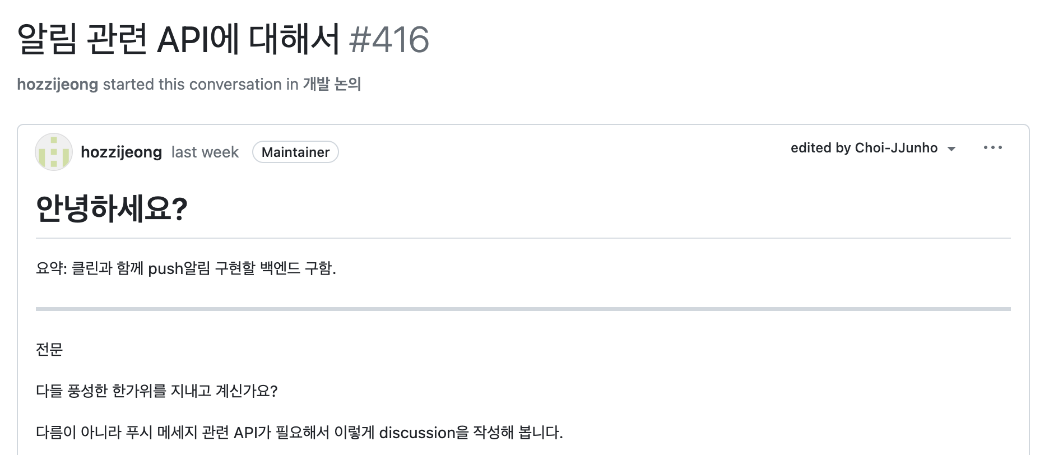Image resolution: width=1049 pixels, height=455 pixels.
Task: Click the thick horizontal divider under the summary
Action: [x=523, y=309]
